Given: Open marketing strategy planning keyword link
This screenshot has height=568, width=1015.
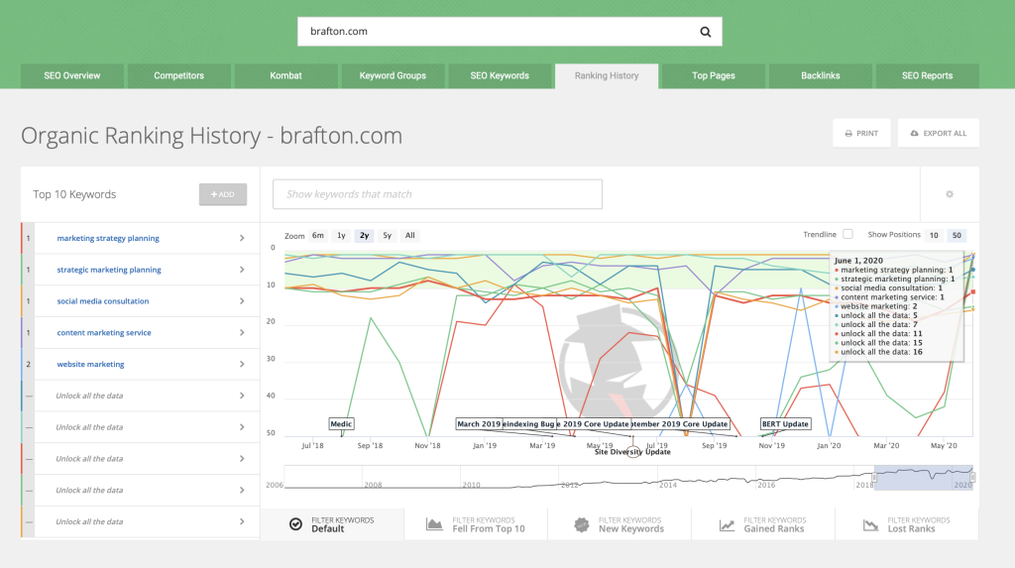Looking at the screenshot, I should [x=108, y=238].
